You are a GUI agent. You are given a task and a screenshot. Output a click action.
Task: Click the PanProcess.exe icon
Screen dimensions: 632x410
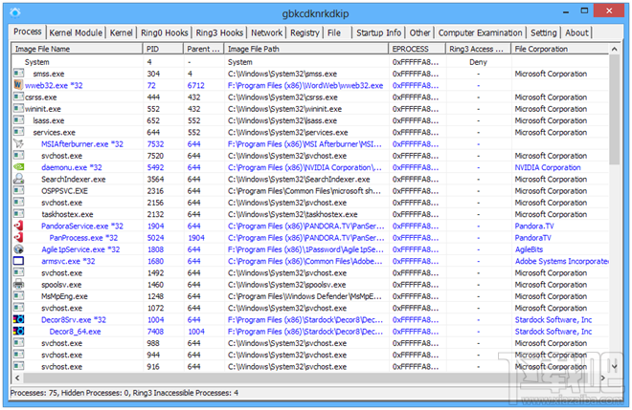point(18,237)
